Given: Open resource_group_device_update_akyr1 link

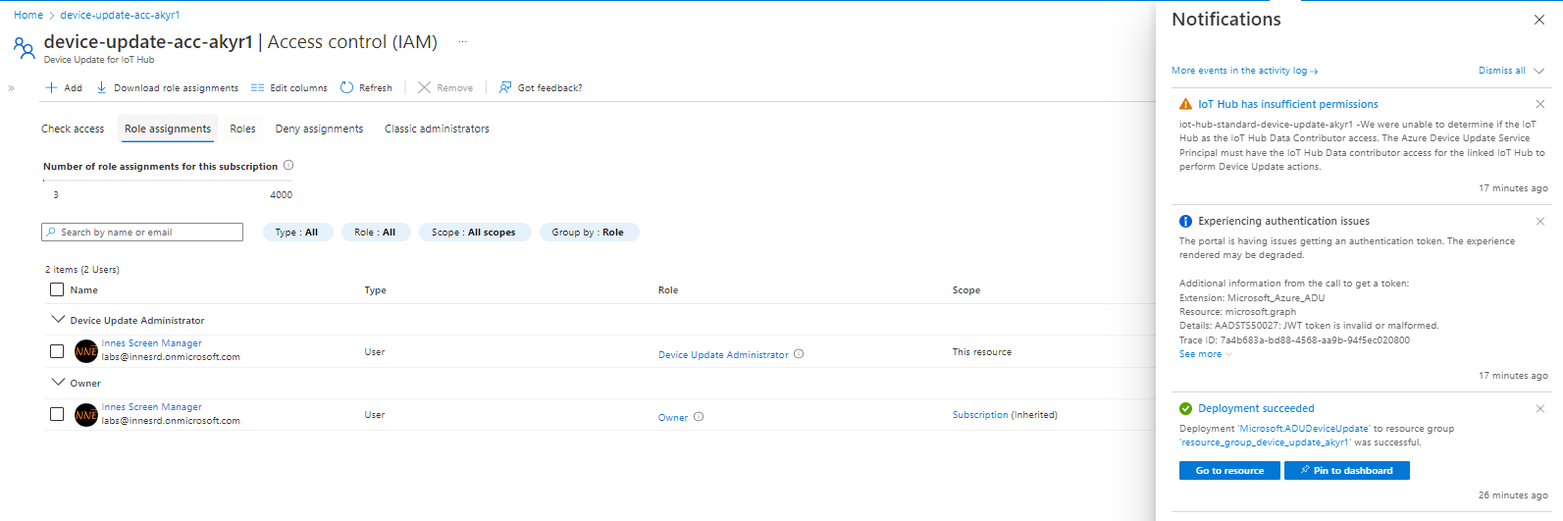Looking at the screenshot, I should (1266, 443).
